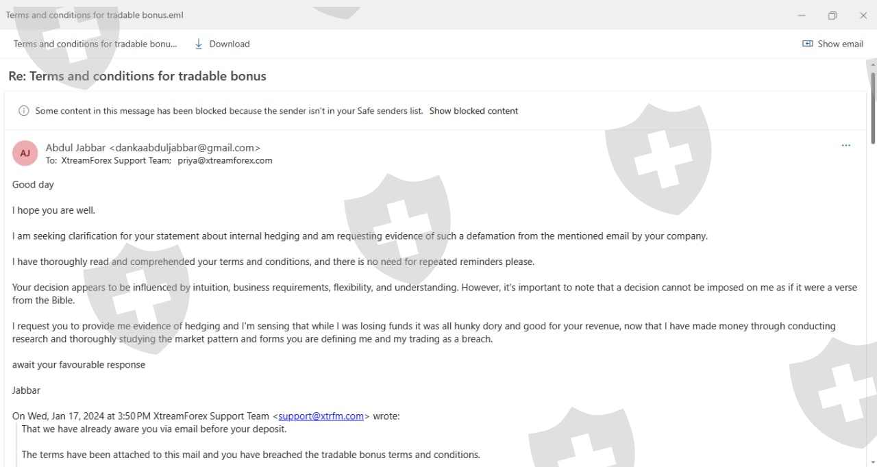877x467 pixels.
Task: Close the email viewer window
Action: coord(863,15)
